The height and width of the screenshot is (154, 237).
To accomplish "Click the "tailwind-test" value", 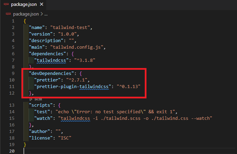I will click(70, 28).
